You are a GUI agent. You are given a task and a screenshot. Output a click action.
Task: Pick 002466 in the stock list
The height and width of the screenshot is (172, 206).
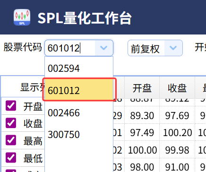79,112
